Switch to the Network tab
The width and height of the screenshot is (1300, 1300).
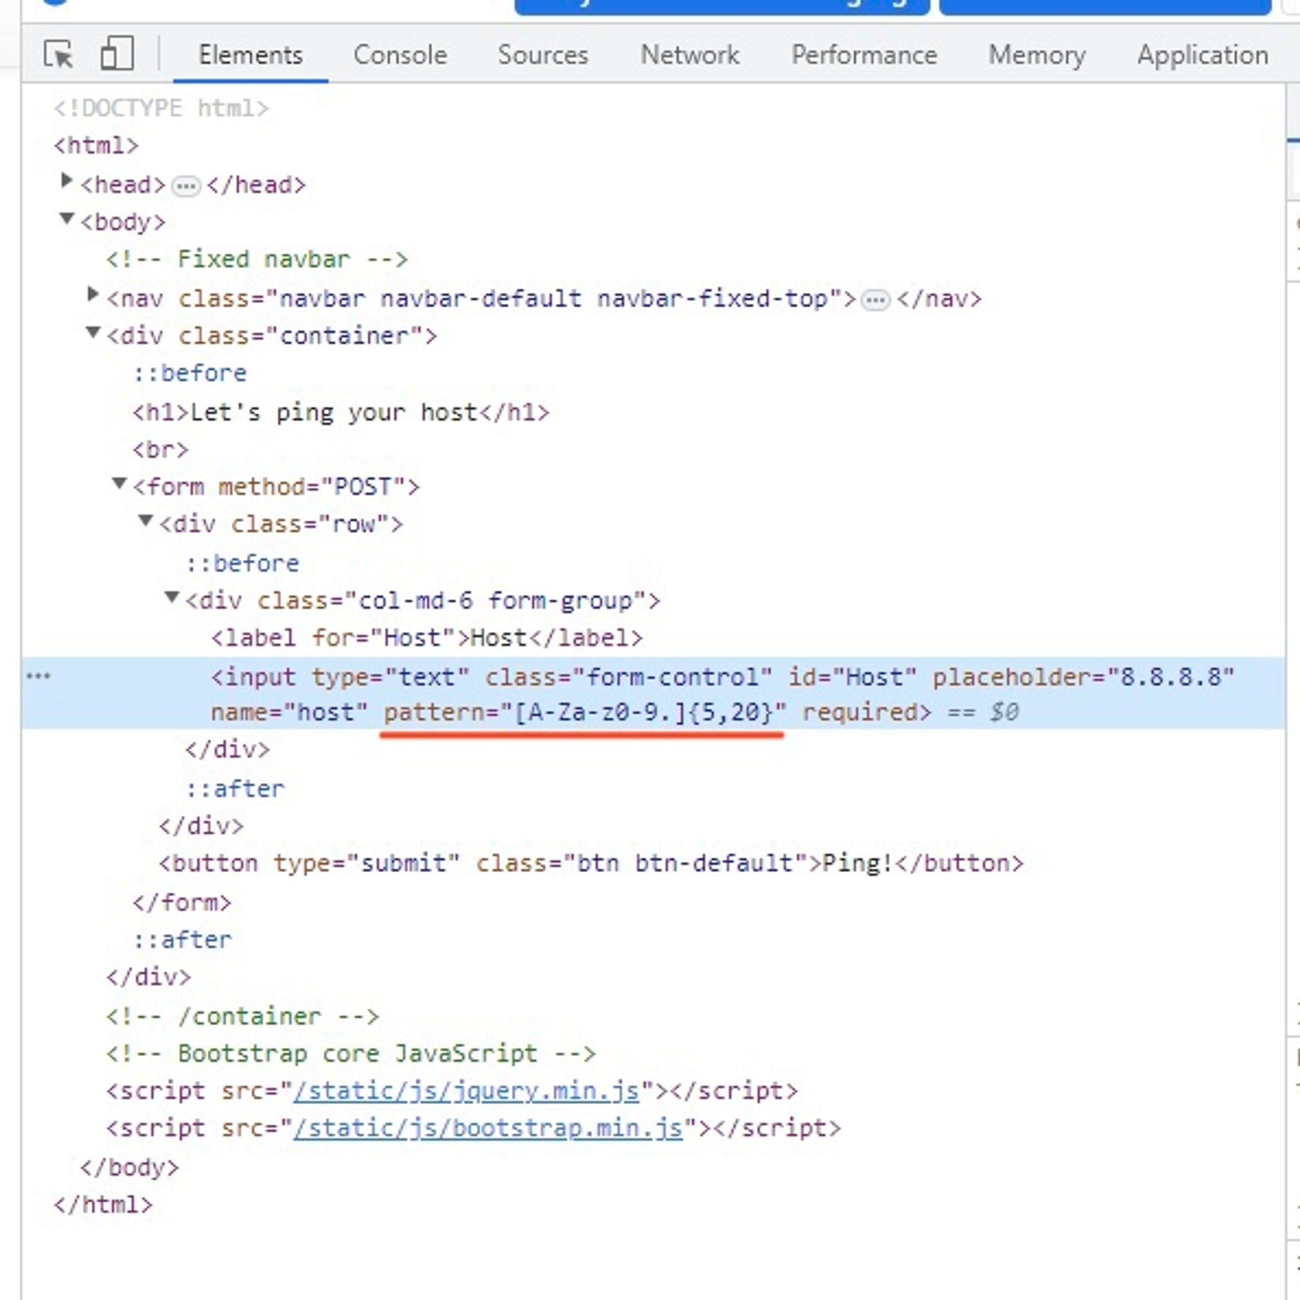click(x=690, y=55)
